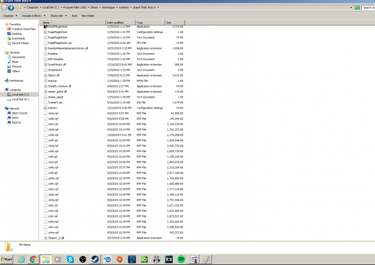Create a New folder from the toolbar
The image size is (375, 265).
(x=88, y=16)
